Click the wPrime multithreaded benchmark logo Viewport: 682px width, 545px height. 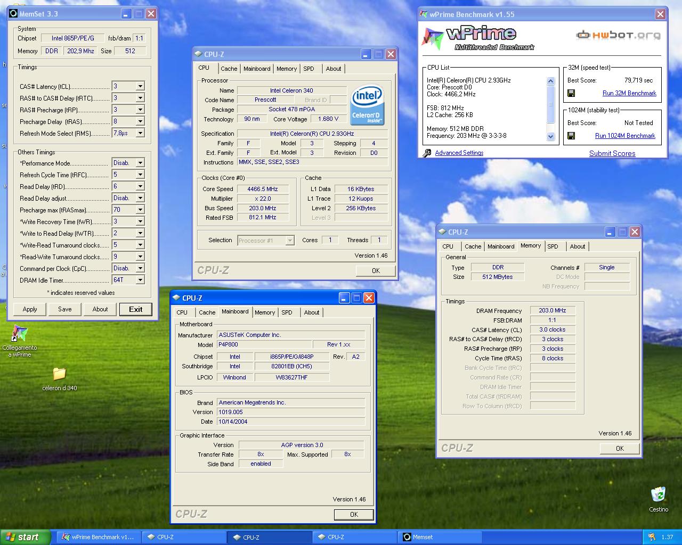pyautogui.click(x=478, y=37)
